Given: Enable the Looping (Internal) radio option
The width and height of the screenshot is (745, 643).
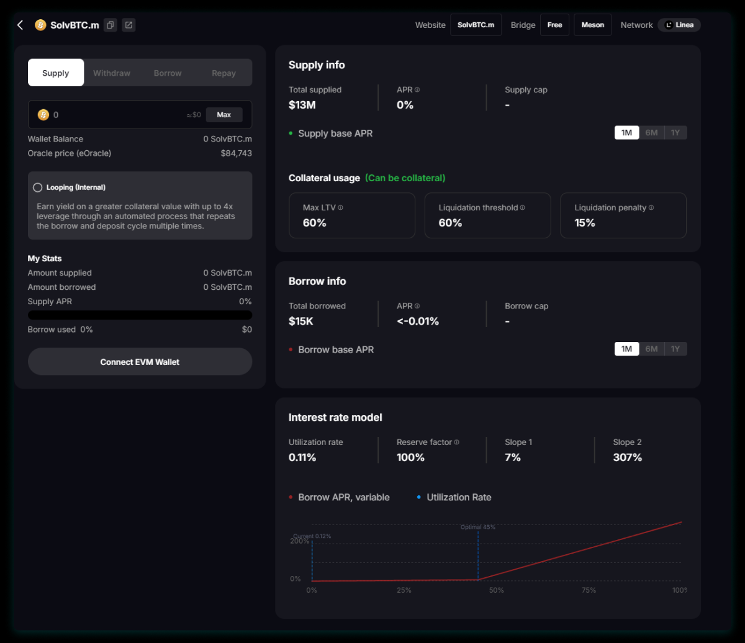Looking at the screenshot, I should 38,187.
